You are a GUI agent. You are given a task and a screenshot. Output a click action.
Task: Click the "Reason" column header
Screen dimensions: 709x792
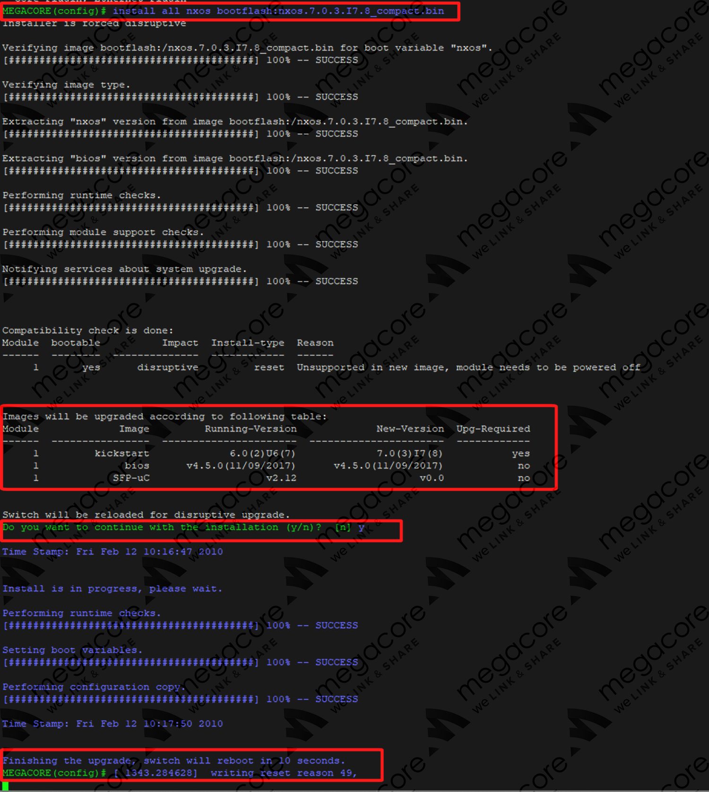tap(315, 343)
